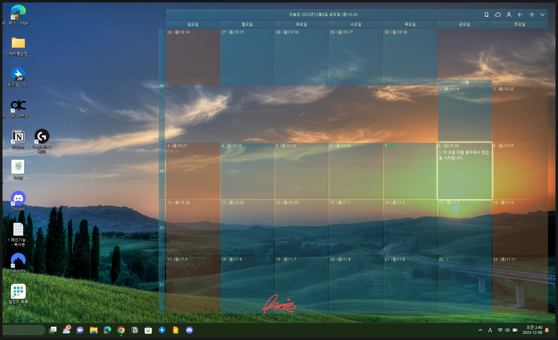This screenshot has width=558, height=340.
Task: Click the note text in December 8 cell
Action: tap(464, 155)
